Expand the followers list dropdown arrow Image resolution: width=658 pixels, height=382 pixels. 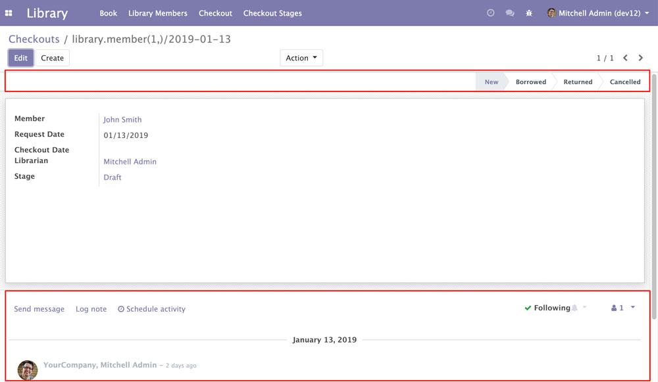[x=633, y=307]
